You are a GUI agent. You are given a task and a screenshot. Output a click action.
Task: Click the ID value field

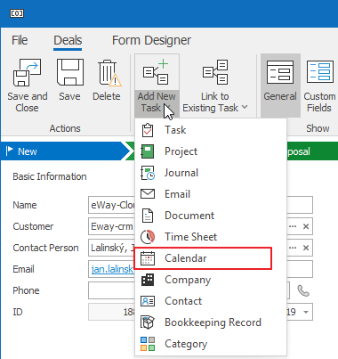pyautogui.click(x=111, y=312)
